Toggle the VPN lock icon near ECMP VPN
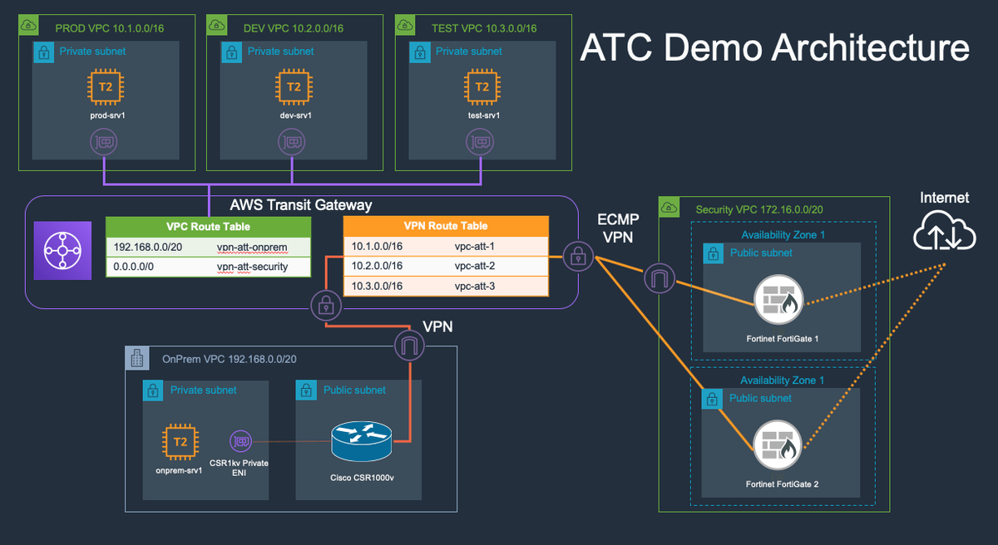The height and width of the screenshot is (545, 998). [578, 256]
